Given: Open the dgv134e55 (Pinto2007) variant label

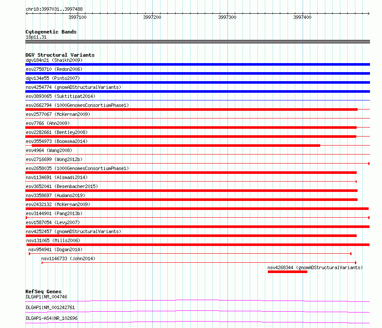Looking at the screenshot, I should click(53, 78).
